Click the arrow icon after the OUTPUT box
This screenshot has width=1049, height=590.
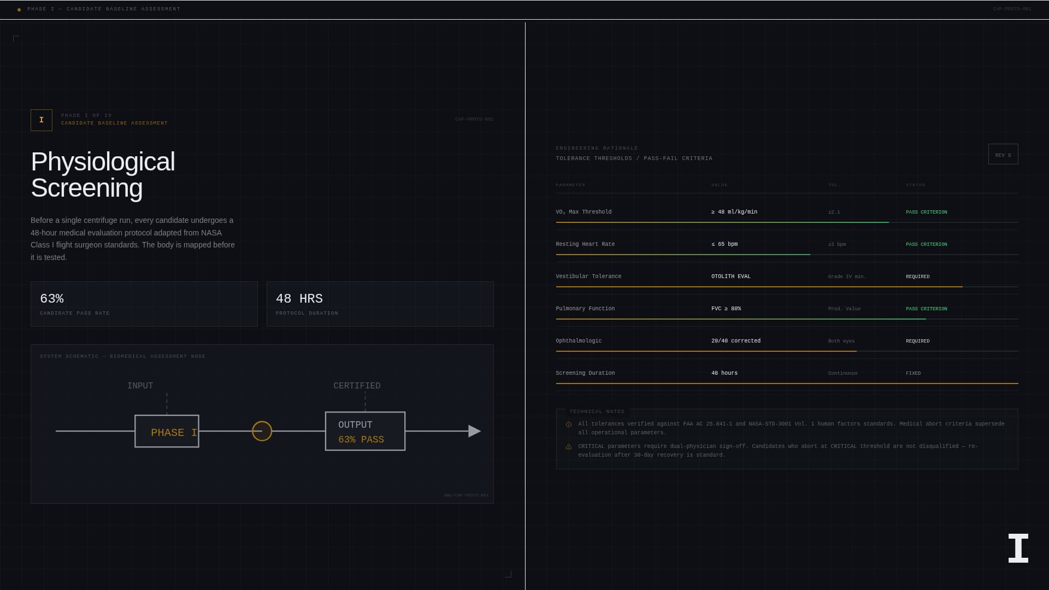473,431
